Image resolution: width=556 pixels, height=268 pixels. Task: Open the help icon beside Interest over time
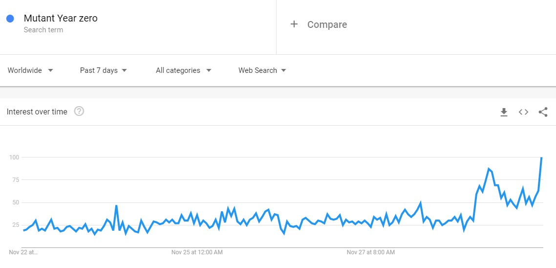point(79,112)
